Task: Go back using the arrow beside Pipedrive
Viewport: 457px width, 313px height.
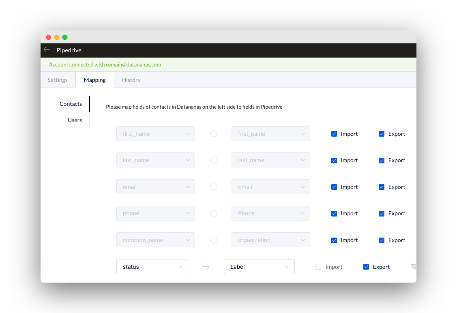Action: 47,50
